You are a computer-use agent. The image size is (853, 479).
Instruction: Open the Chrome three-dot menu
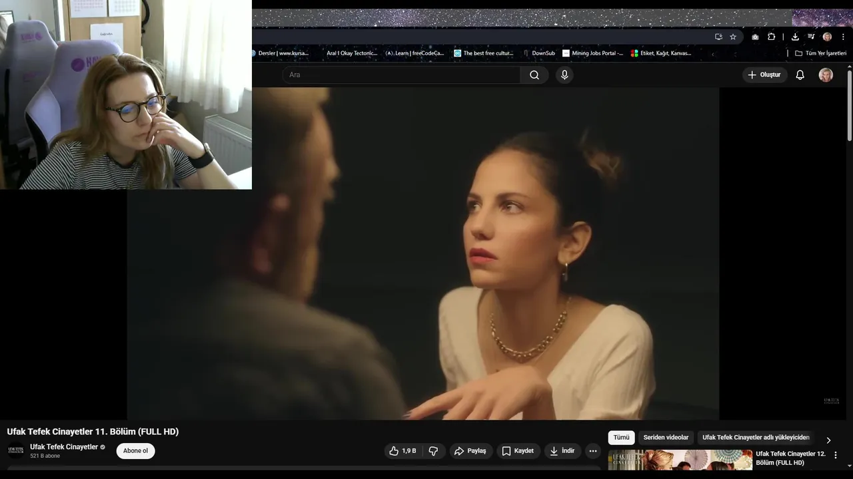click(843, 37)
